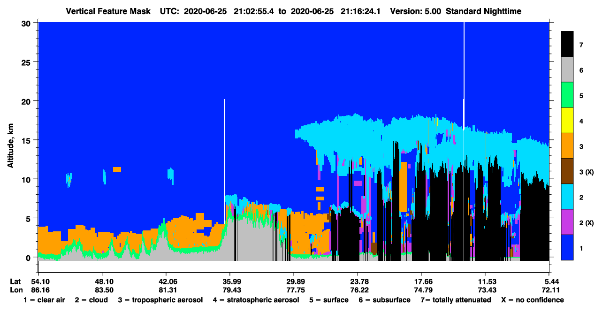
Task: Click the '5 = surface' legend text
Action: (x=329, y=300)
